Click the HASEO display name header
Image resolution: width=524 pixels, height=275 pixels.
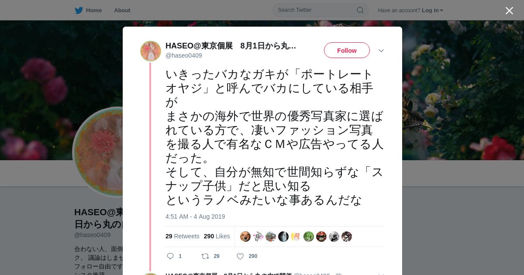click(231, 46)
